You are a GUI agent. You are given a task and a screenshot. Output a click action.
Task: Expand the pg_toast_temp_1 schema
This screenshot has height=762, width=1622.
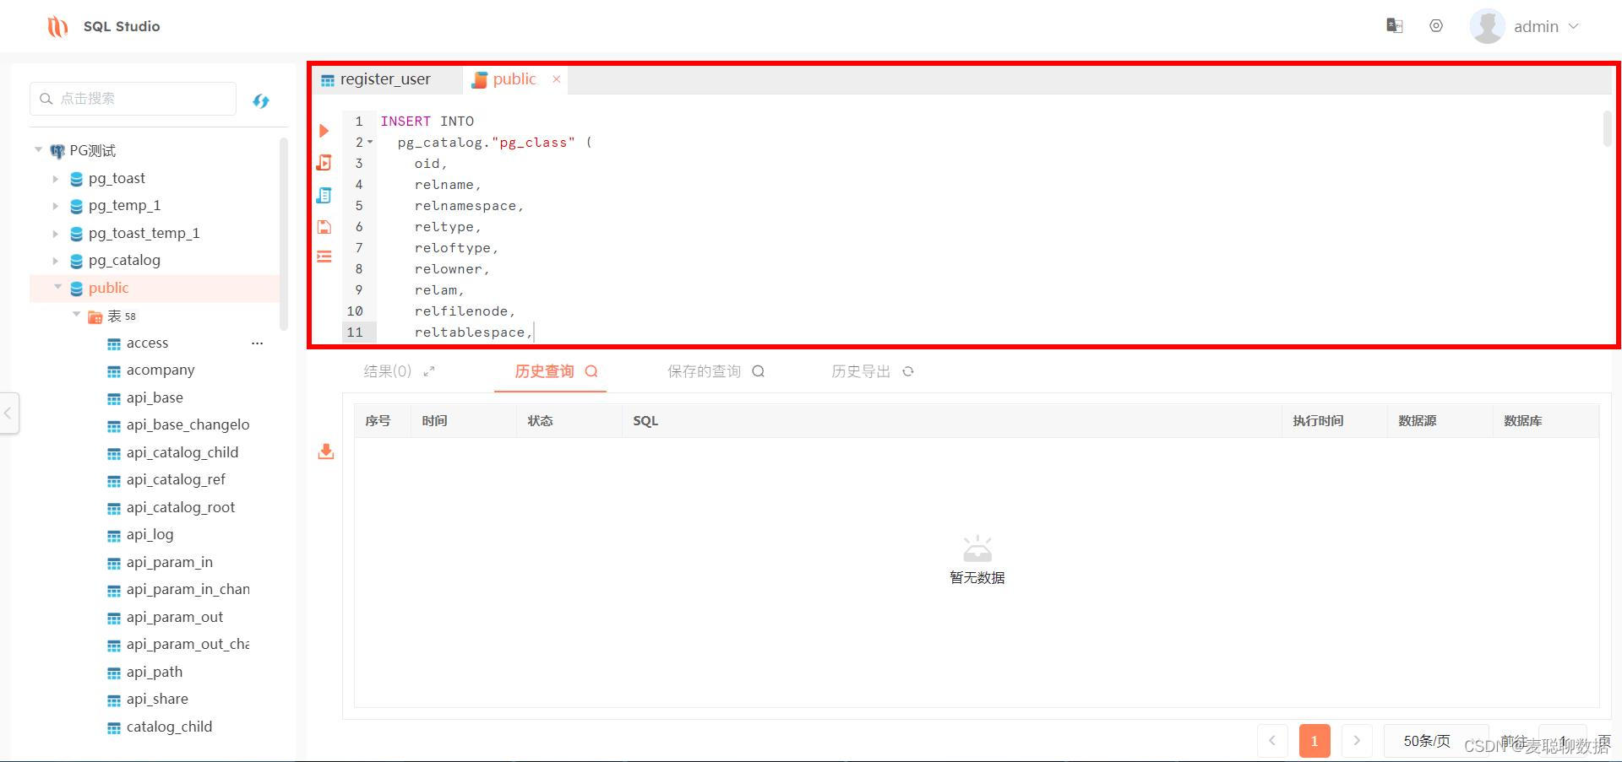(56, 234)
